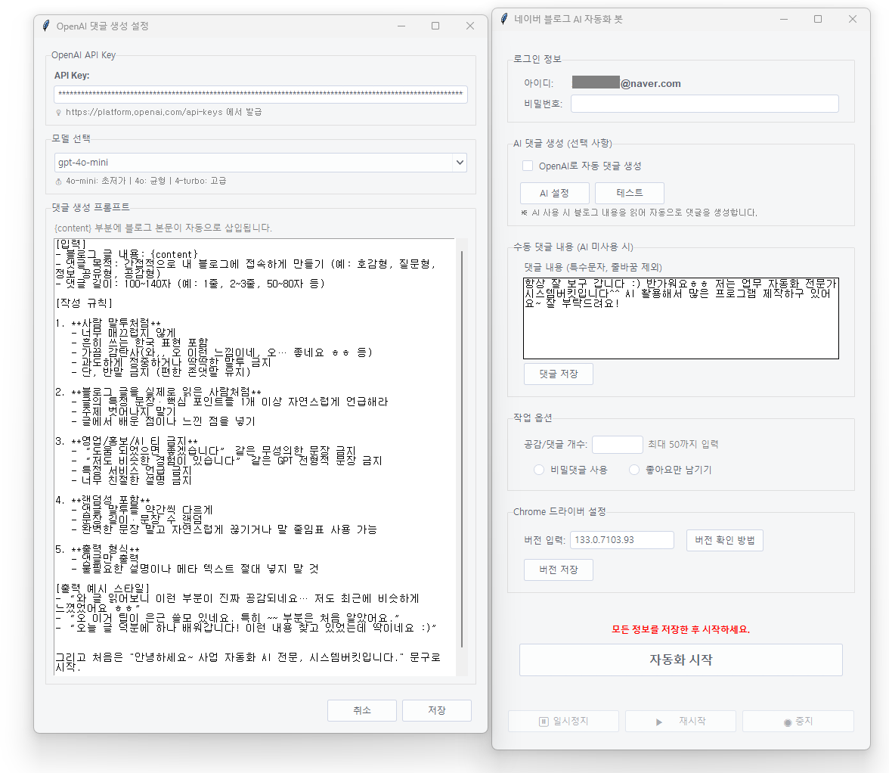Click 저장 in OpenAI settings window

point(437,710)
